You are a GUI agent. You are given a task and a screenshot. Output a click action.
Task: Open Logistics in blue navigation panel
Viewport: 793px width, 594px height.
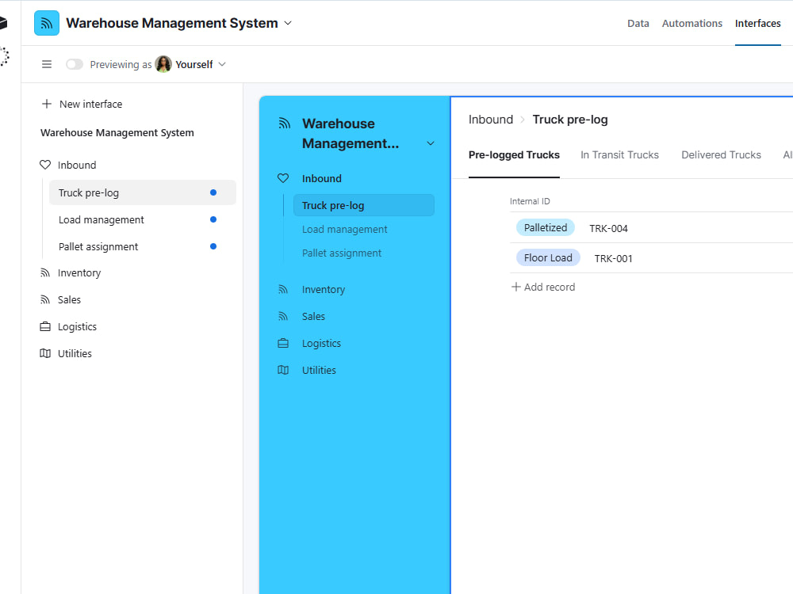coord(322,344)
